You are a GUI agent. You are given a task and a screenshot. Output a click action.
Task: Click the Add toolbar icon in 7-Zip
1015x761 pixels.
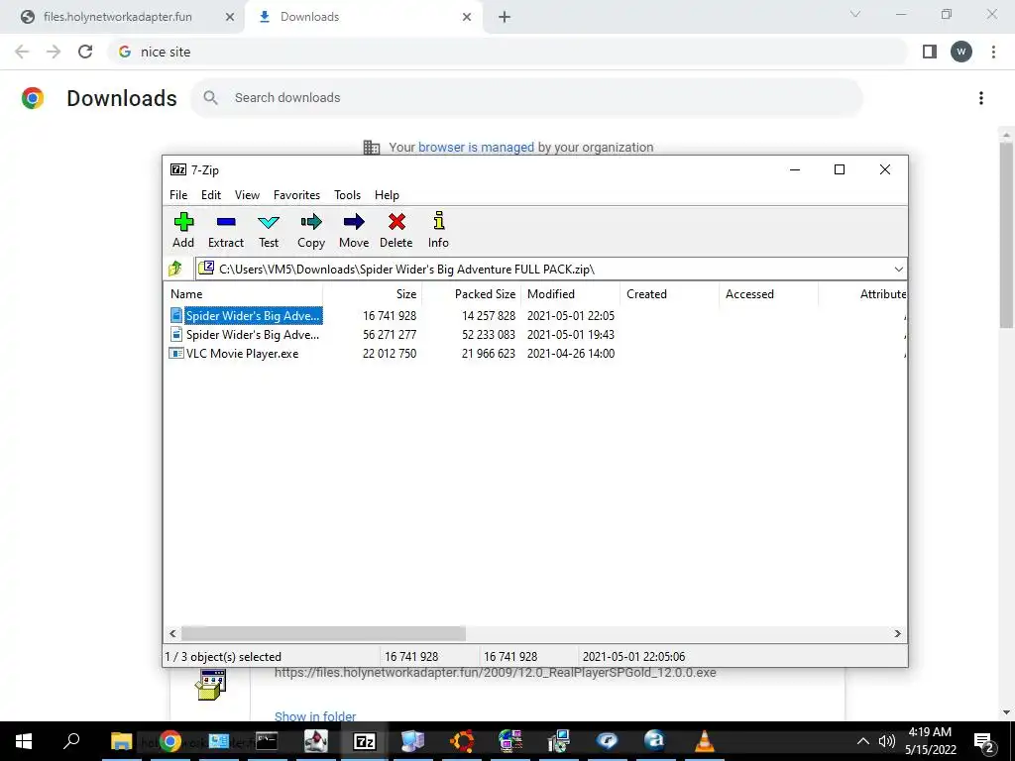click(x=183, y=230)
